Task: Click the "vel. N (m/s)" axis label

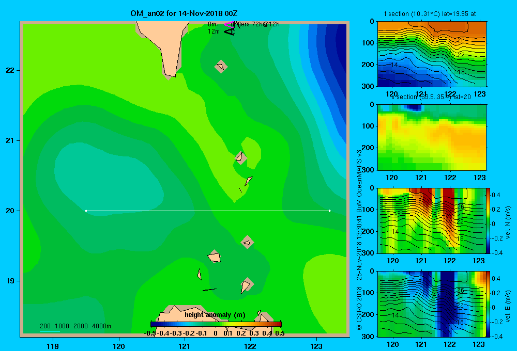Action: [508, 222]
